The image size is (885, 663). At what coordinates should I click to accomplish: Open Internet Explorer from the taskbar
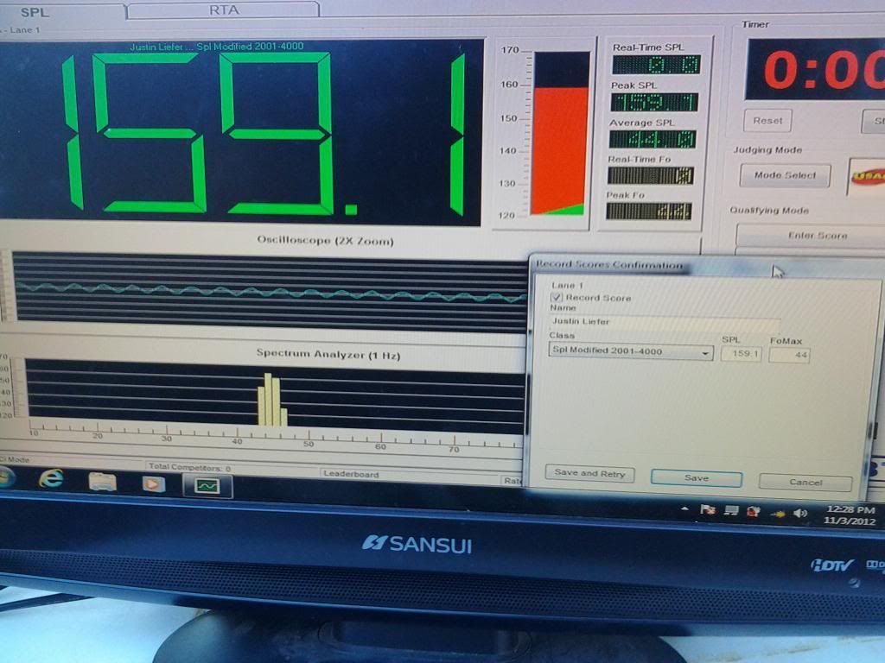point(51,479)
